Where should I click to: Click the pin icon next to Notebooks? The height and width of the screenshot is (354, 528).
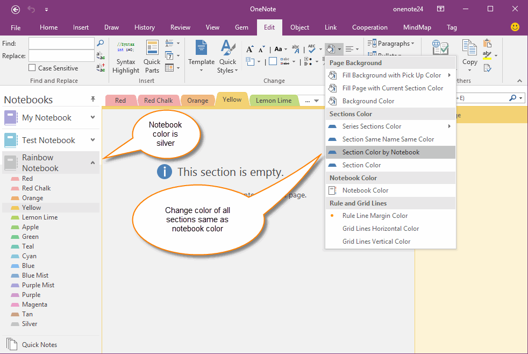click(93, 99)
